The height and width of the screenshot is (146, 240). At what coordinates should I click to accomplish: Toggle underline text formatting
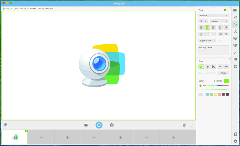(220, 27)
